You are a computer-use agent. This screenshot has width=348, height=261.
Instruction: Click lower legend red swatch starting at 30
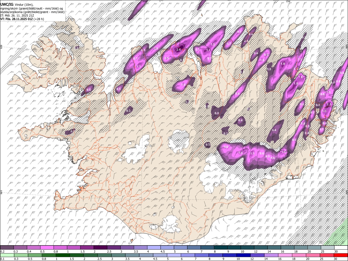(x=341, y=255)
